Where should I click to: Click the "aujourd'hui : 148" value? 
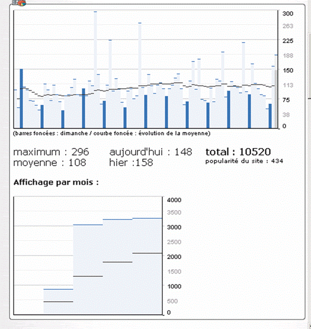[151, 152]
